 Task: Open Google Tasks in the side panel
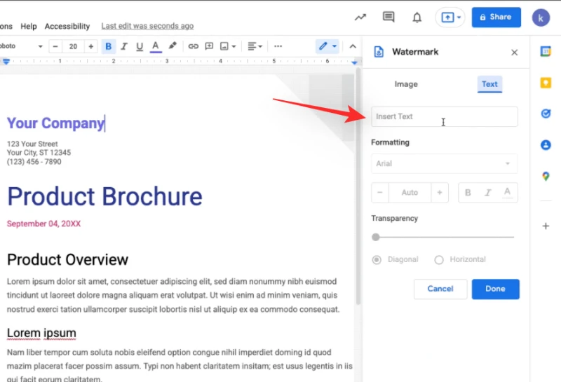(546, 114)
